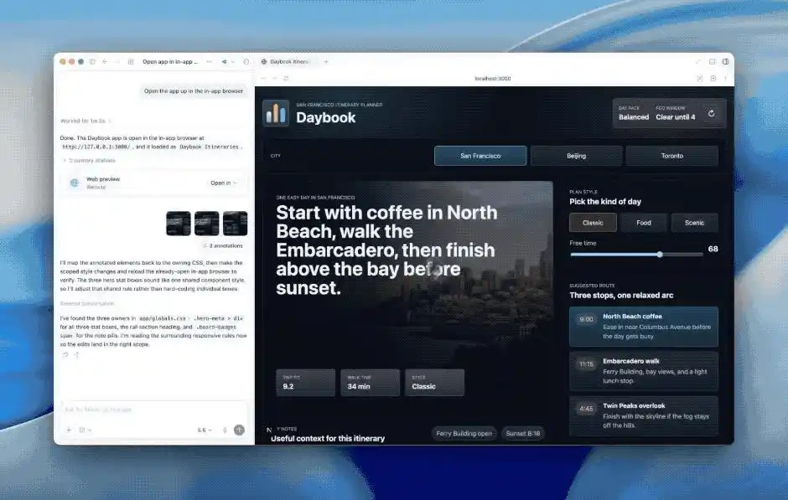Select the Scenic plan style

point(694,223)
